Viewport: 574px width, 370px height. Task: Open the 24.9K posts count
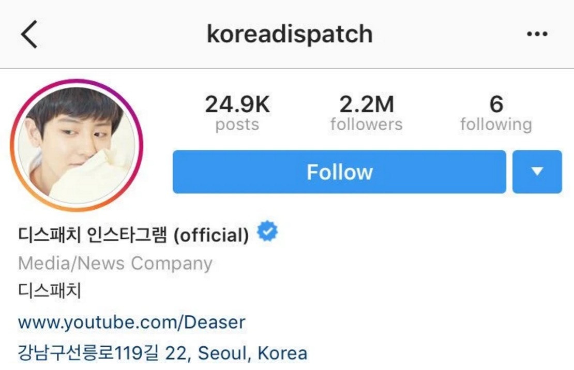pyautogui.click(x=237, y=113)
